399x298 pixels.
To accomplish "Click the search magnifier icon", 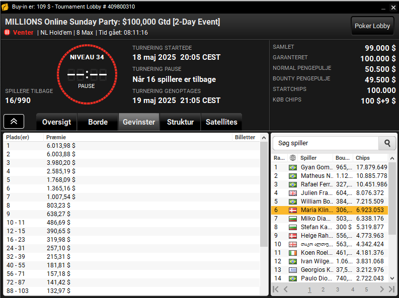I will (387, 143).
